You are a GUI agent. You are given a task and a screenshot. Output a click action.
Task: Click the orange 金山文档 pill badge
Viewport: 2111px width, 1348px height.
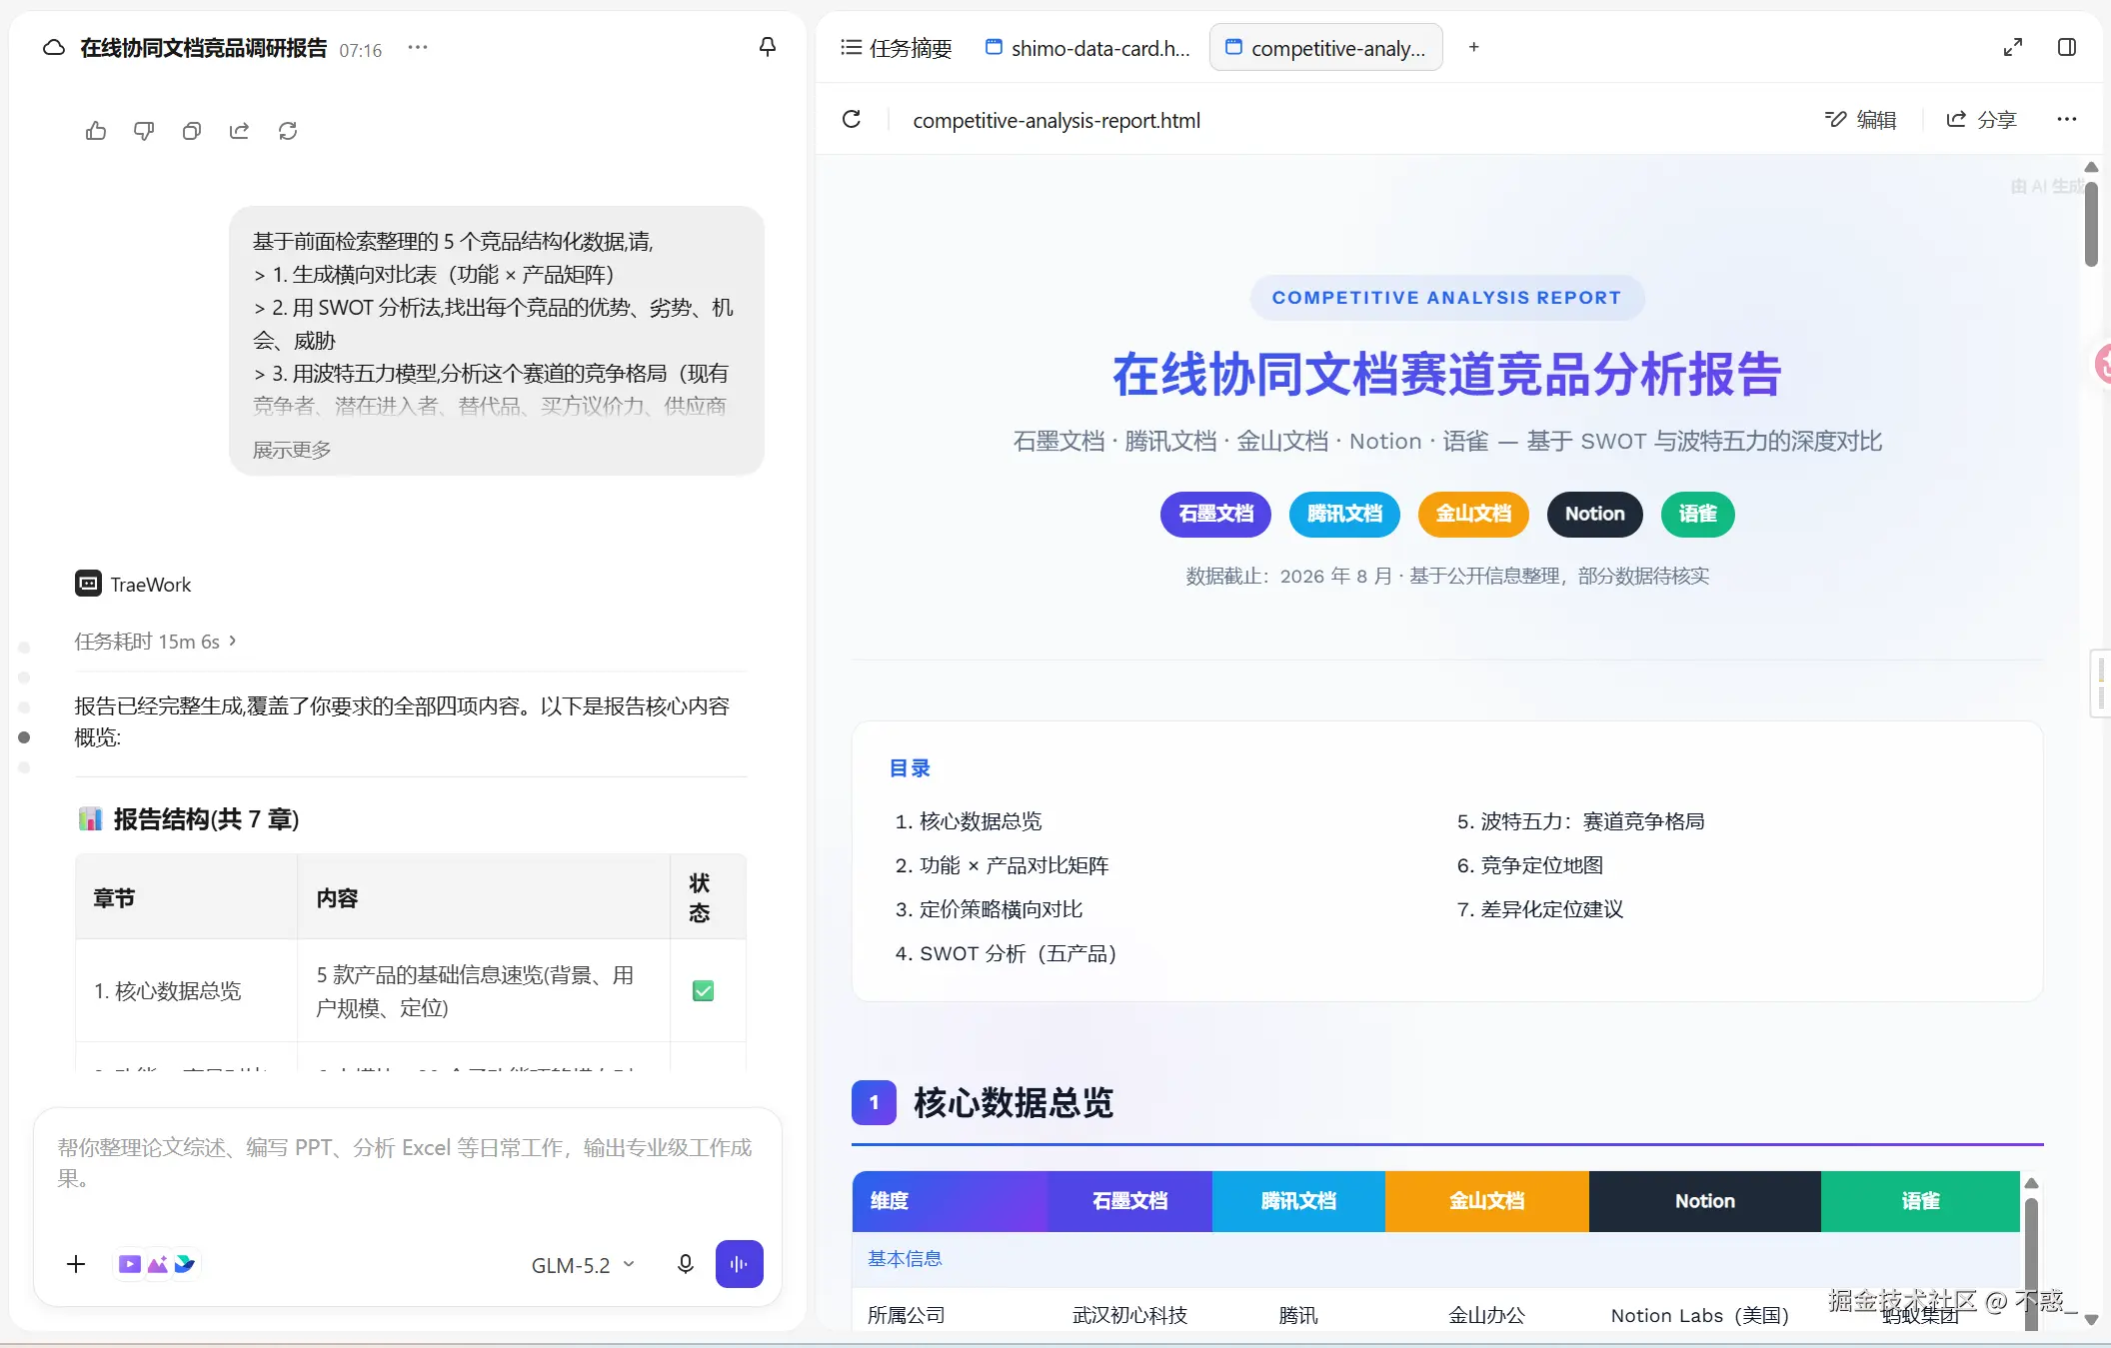click(x=1473, y=515)
